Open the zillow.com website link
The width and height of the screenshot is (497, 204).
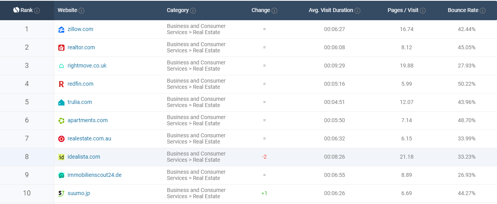point(80,29)
